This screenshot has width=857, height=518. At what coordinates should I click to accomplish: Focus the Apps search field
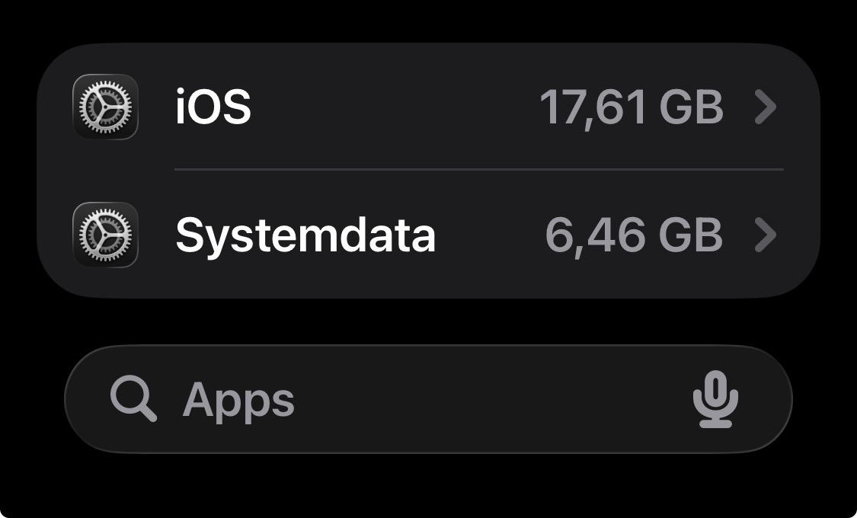pyautogui.click(x=428, y=399)
